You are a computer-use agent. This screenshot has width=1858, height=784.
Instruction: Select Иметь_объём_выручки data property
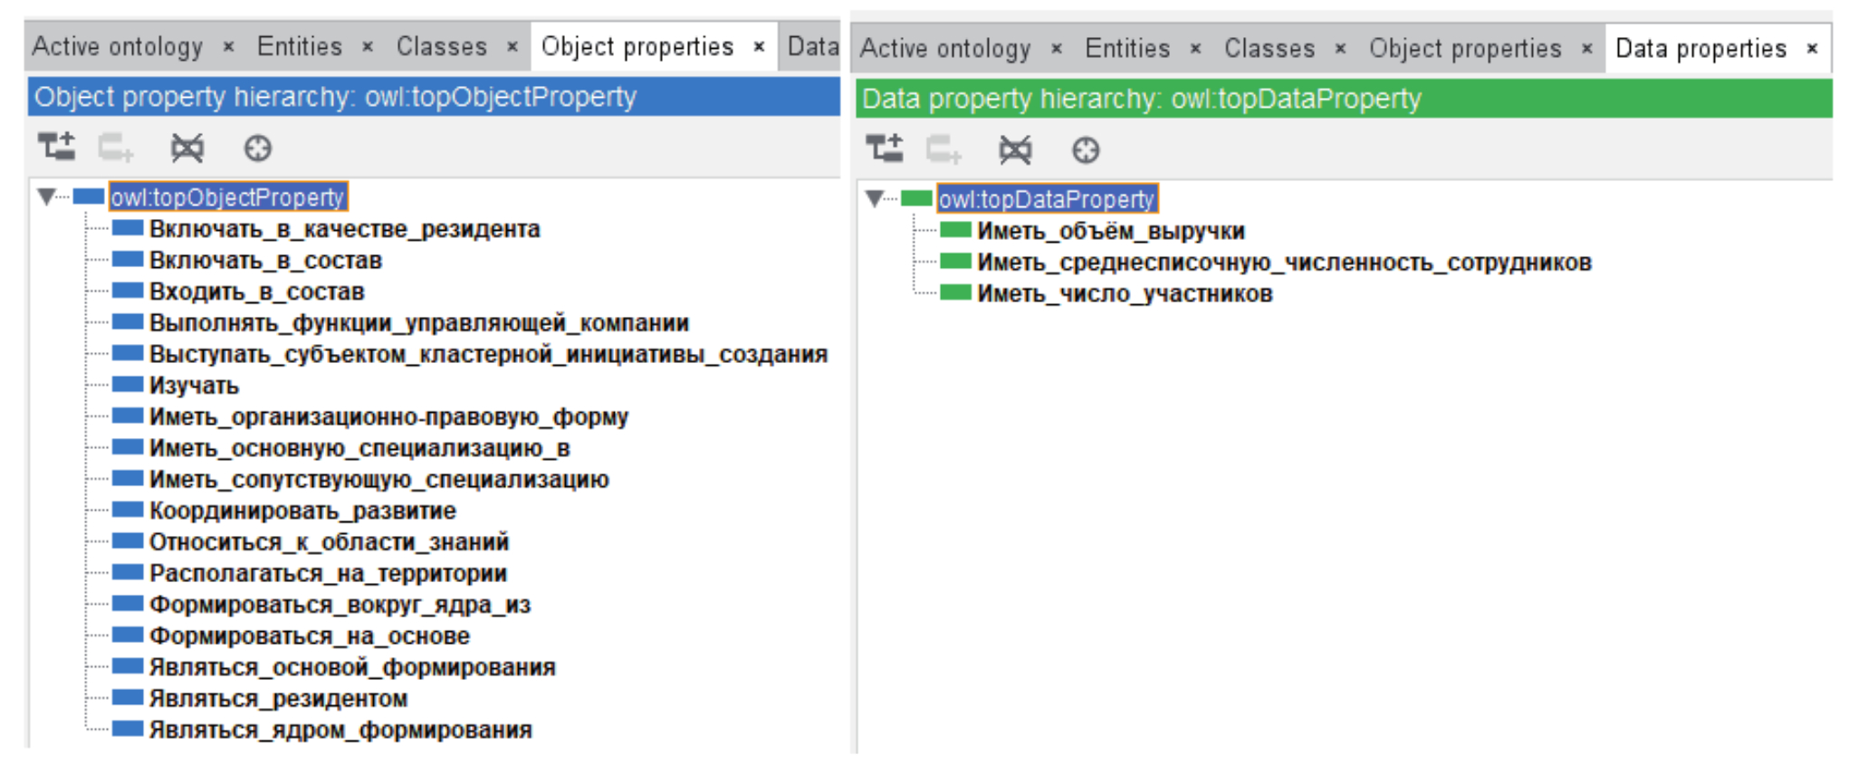(1110, 232)
